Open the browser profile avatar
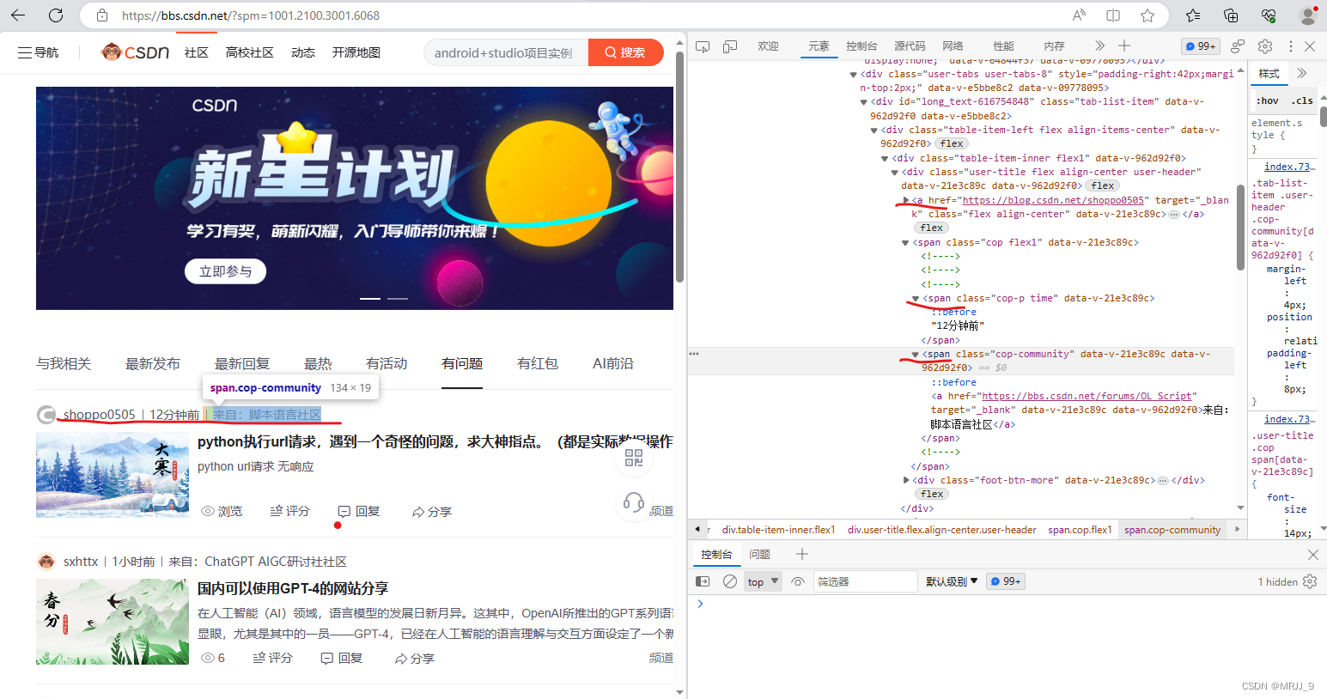The width and height of the screenshot is (1327, 699). (1308, 15)
